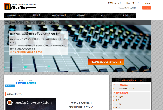Click the orange search magnifier button
This screenshot has height=110, width=163.
tap(147, 8)
